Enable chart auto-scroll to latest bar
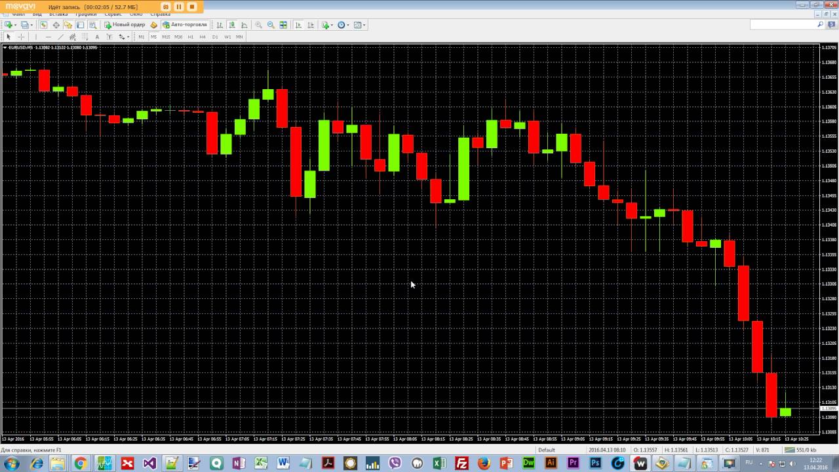The height and width of the screenshot is (472, 839). point(298,25)
